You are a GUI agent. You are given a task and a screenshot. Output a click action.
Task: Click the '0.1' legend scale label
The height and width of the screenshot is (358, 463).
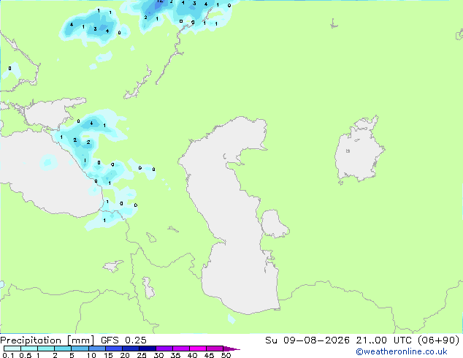(8, 355)
